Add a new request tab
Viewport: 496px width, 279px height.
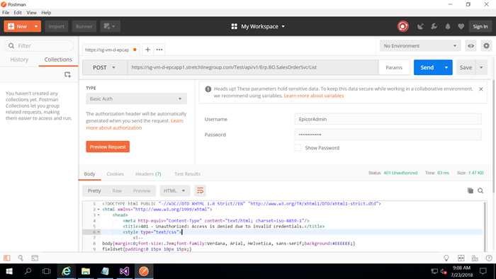pos(147,50)
